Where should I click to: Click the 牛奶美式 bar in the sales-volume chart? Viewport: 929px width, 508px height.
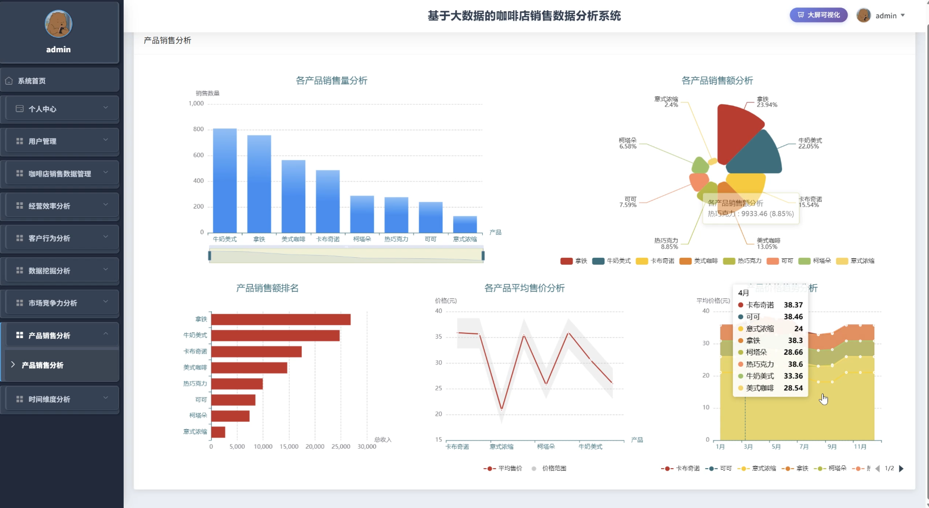225,181
